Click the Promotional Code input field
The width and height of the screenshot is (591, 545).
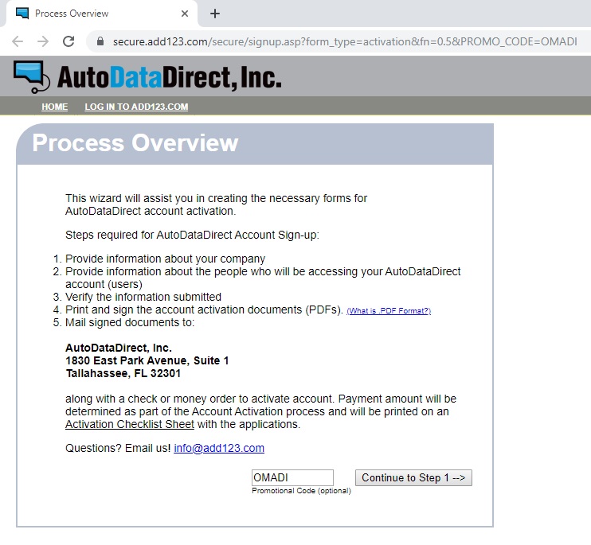point(292,477)
